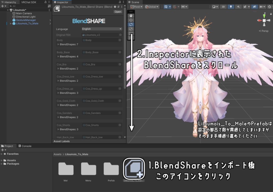
Task: Toggle scene effects layers icon
Action: [x=245, y=7]
